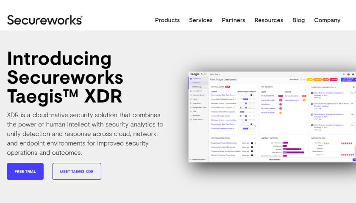Click the top-bar search icon in the dashboard preview
Viewport: 356px width, 203px height.
[x=344, y=74]
